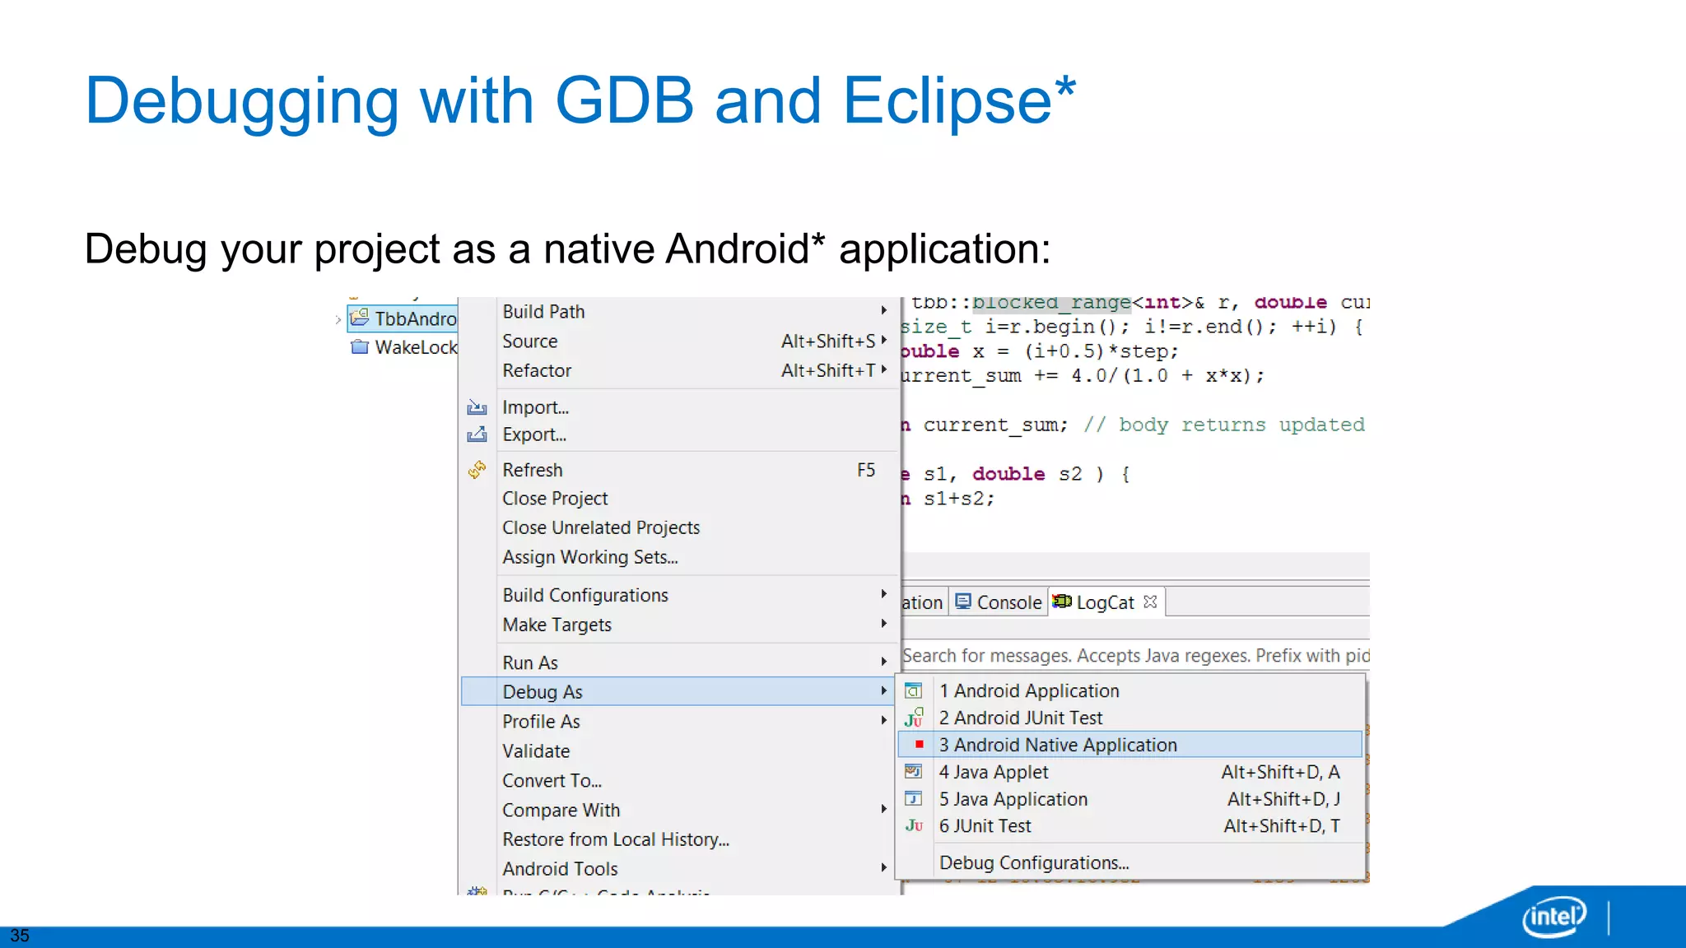Viewport: 1686px width, 948px height.
Task: Open Debug Configurations... dialog
Action: point(1130,862)
